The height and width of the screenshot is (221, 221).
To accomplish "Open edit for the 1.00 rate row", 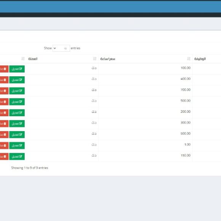I will click(x=17, y=146).
